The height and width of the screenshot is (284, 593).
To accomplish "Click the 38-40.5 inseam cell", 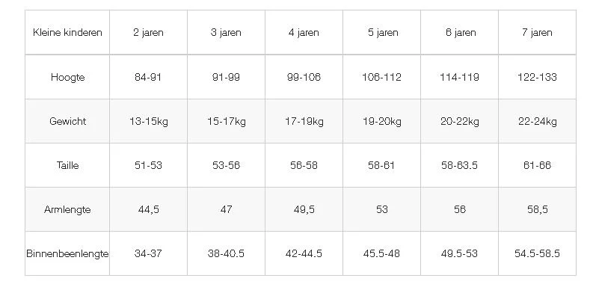I will [x=226, y=253].
